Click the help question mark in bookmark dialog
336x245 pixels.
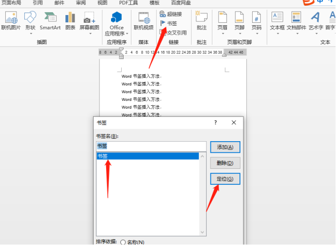[x=215, y=123]
